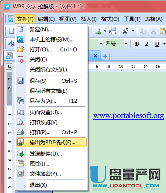Click the WPS document icon beside 文件 menu

(11, 19)
